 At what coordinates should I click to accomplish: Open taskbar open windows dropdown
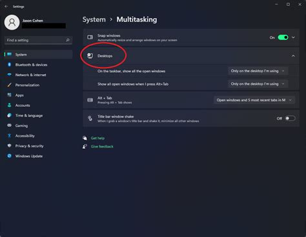coord(258,71)
